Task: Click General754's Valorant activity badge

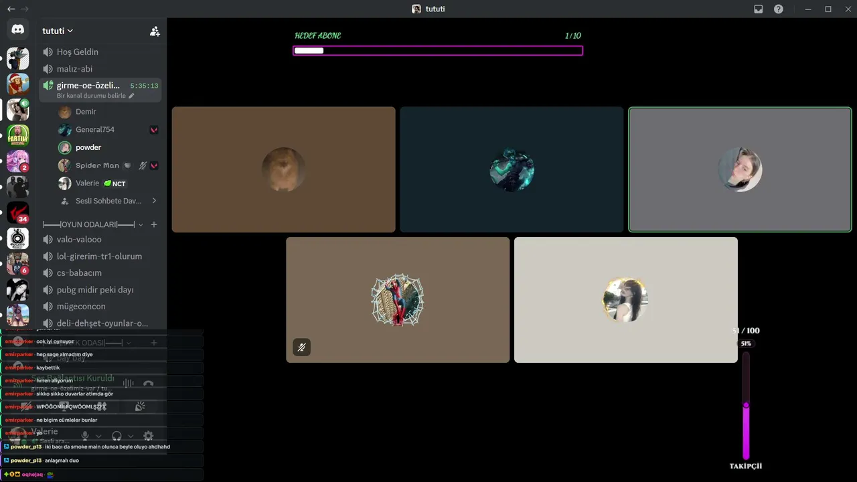Action: [x=154, y=130]
